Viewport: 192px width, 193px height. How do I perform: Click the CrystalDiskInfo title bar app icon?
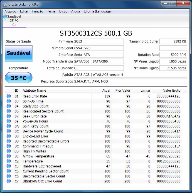click(5, 4)
